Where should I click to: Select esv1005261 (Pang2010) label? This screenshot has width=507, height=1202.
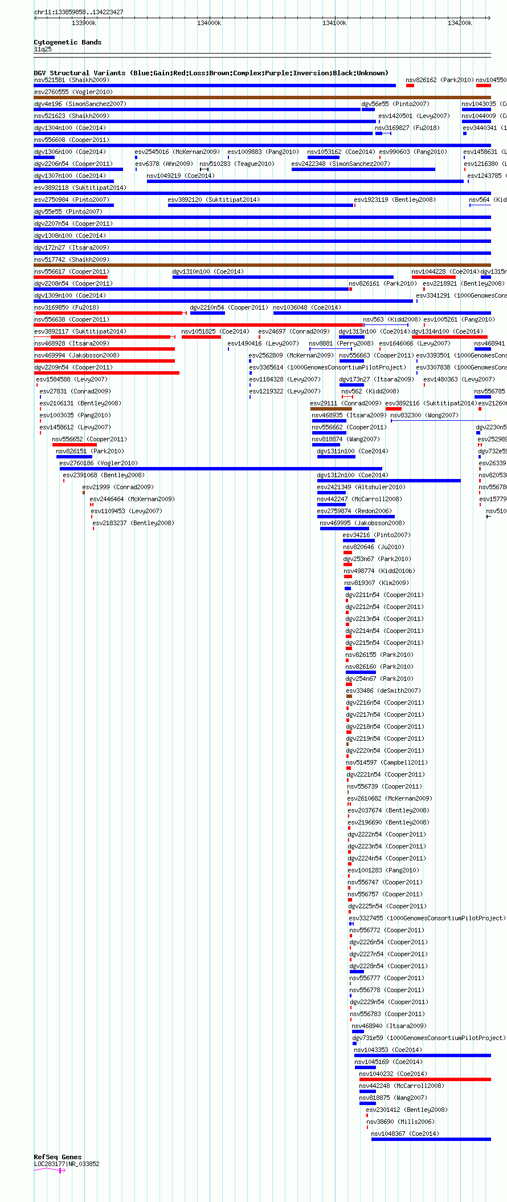459,319
